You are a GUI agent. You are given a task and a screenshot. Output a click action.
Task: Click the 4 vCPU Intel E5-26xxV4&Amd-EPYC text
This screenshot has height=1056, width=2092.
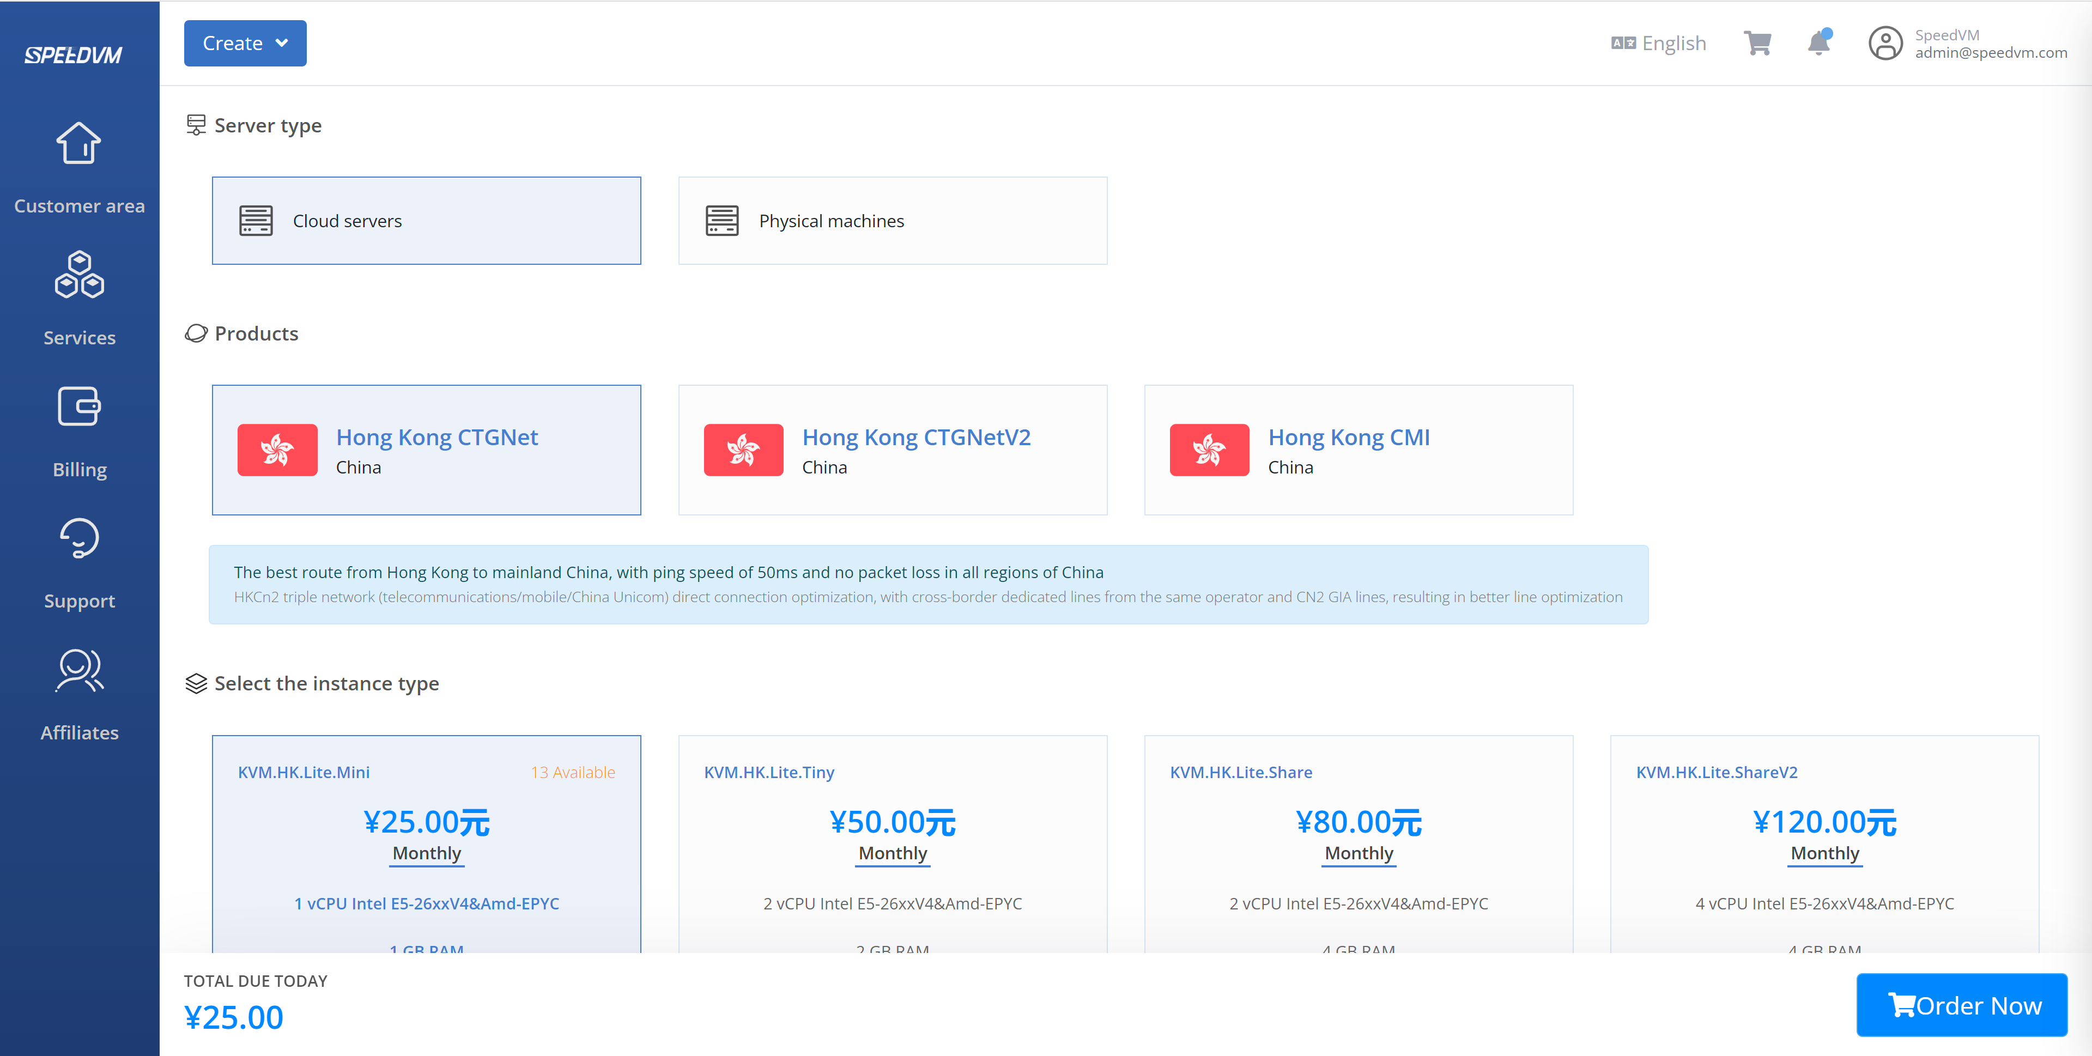click(1825, 903)
